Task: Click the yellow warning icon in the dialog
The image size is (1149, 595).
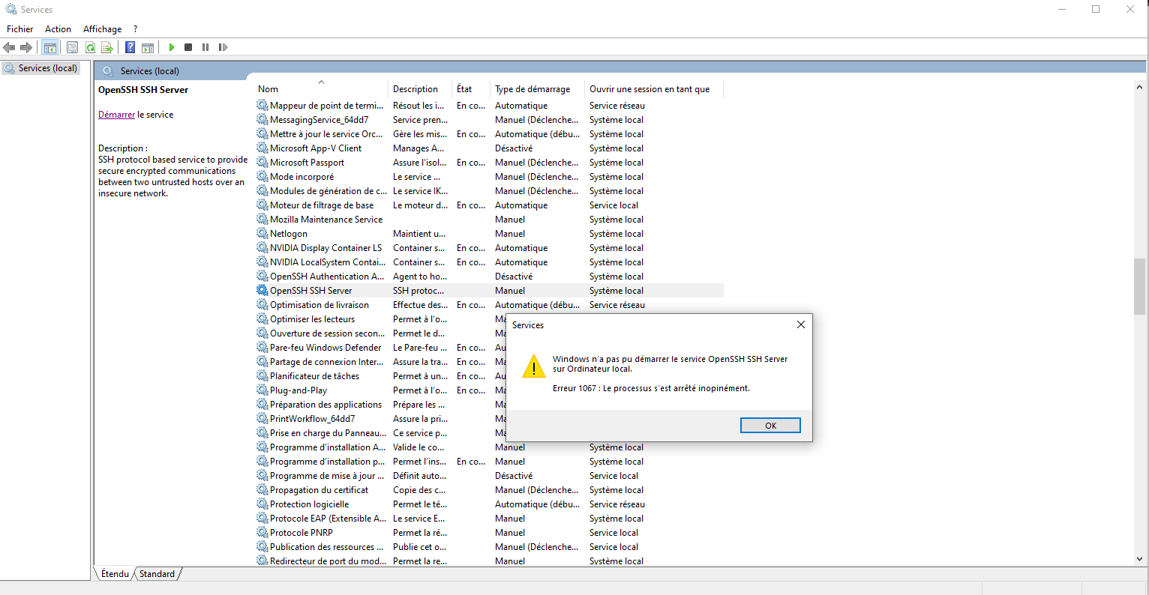Action: pyautogui.click(x=534, y=367)
